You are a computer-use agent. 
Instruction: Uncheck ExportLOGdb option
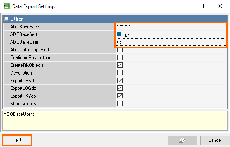pos(120,88)
